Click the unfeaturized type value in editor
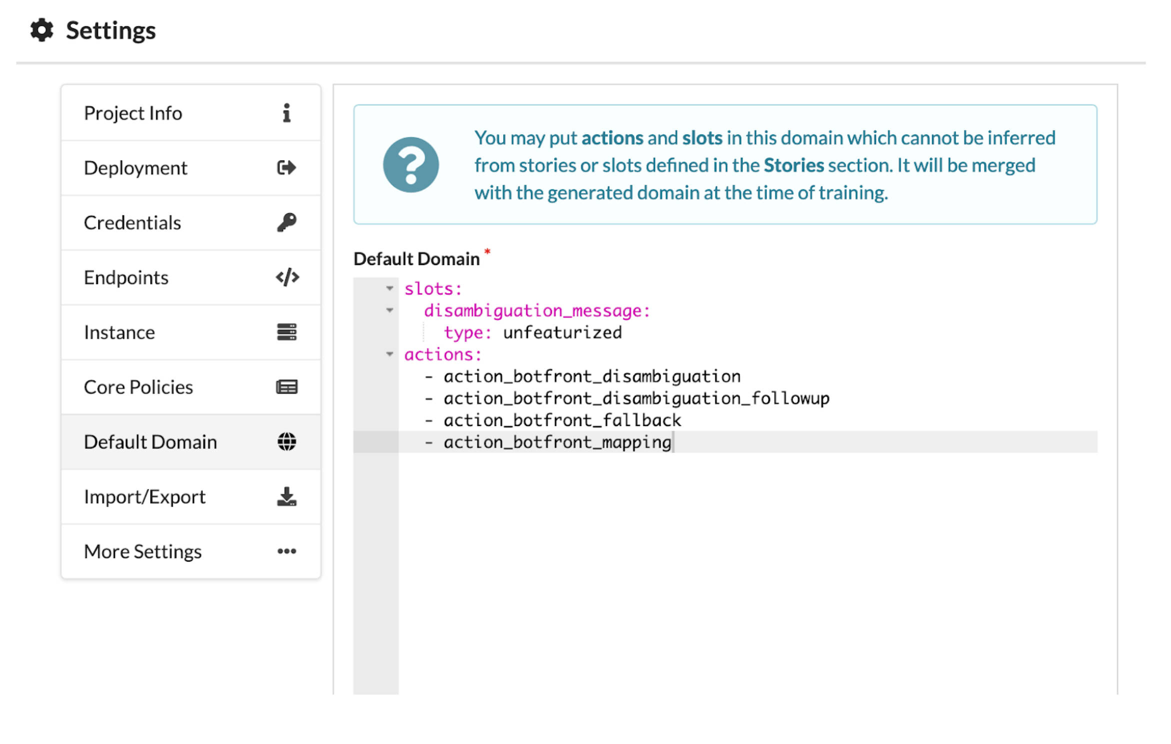The width and height of the screenshot is (1171, 744). (562, 333)
